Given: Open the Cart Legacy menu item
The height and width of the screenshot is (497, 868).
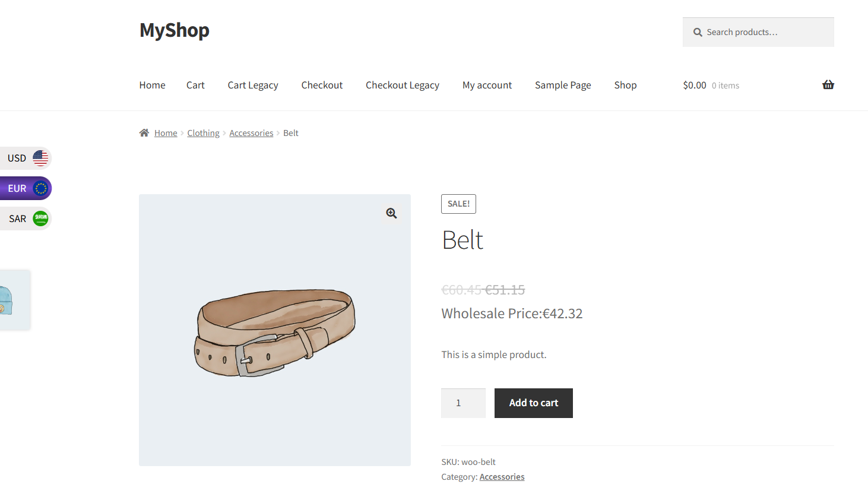Looking at the screenshot, I should [x=253, y=85].
